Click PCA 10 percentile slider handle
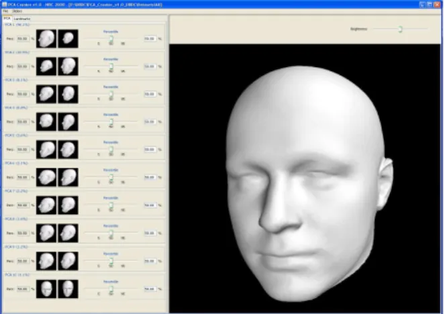This screenshot has height=314, width=445. [111, 289]
